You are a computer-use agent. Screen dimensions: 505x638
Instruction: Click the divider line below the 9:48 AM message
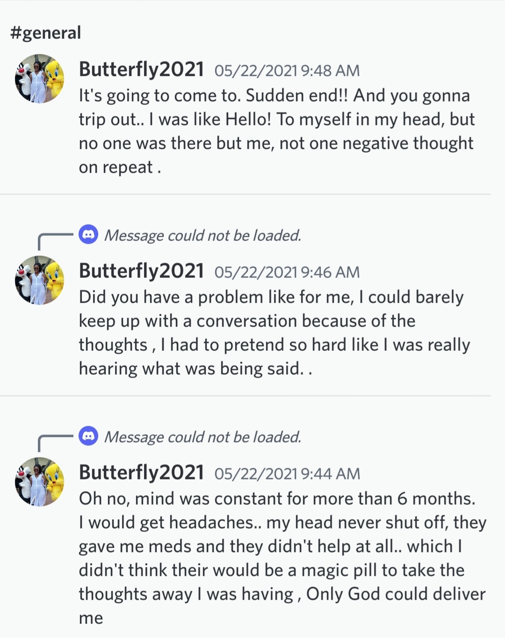245,194
